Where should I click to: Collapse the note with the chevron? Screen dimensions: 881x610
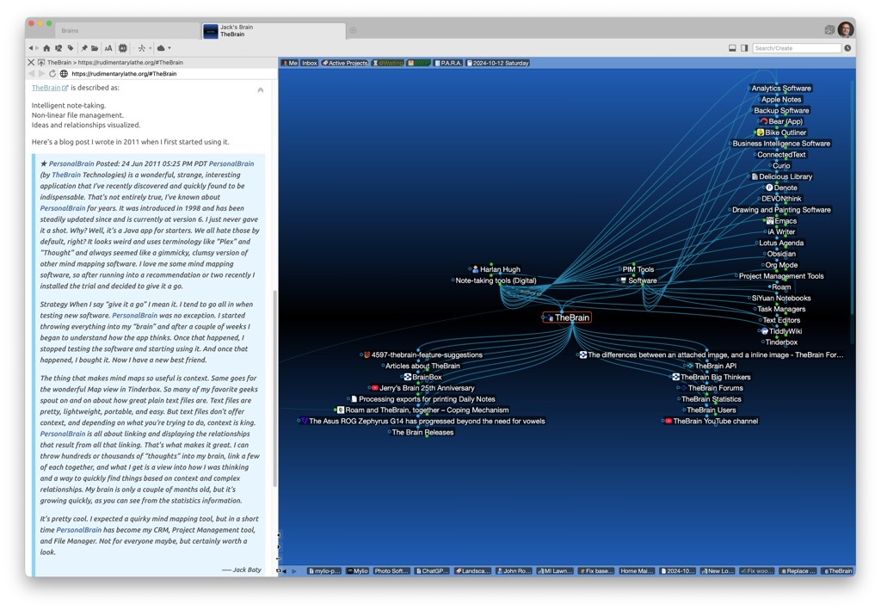[261, 89]
